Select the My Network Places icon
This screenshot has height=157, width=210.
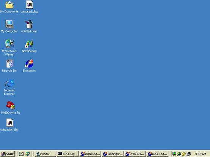coord(9,44)
